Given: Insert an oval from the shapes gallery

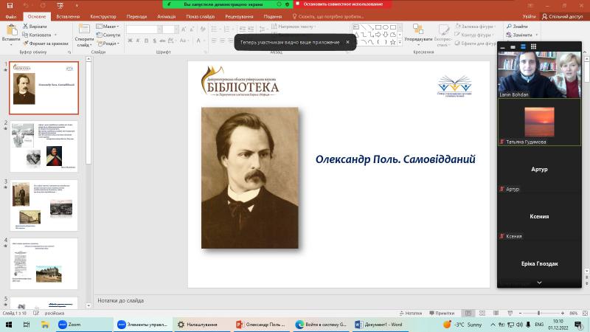Looking at the screenshot, I should coord(386,27).
